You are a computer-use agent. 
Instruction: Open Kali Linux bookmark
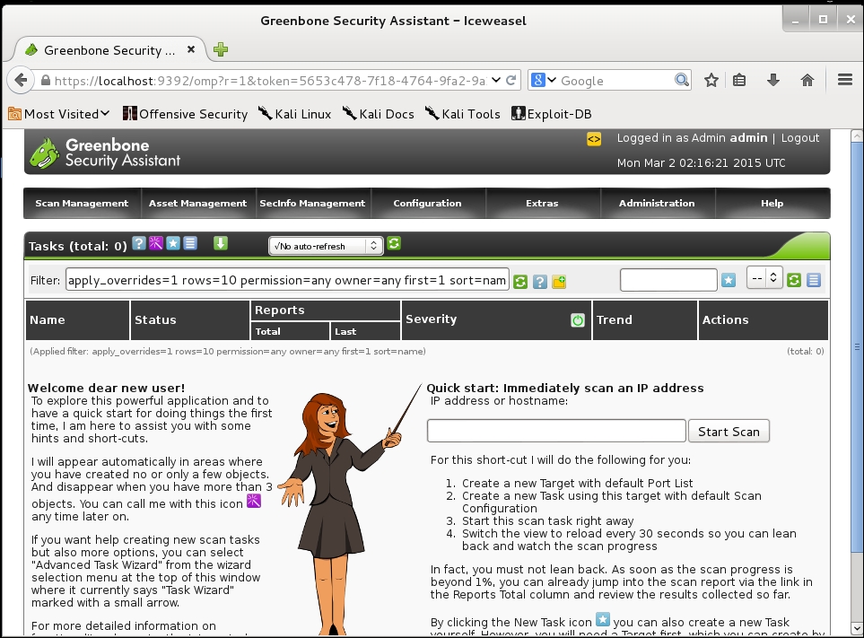click(295, 114)
